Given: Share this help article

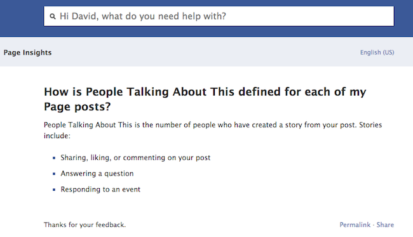Looking at the screenshot, I should point(385,225).
